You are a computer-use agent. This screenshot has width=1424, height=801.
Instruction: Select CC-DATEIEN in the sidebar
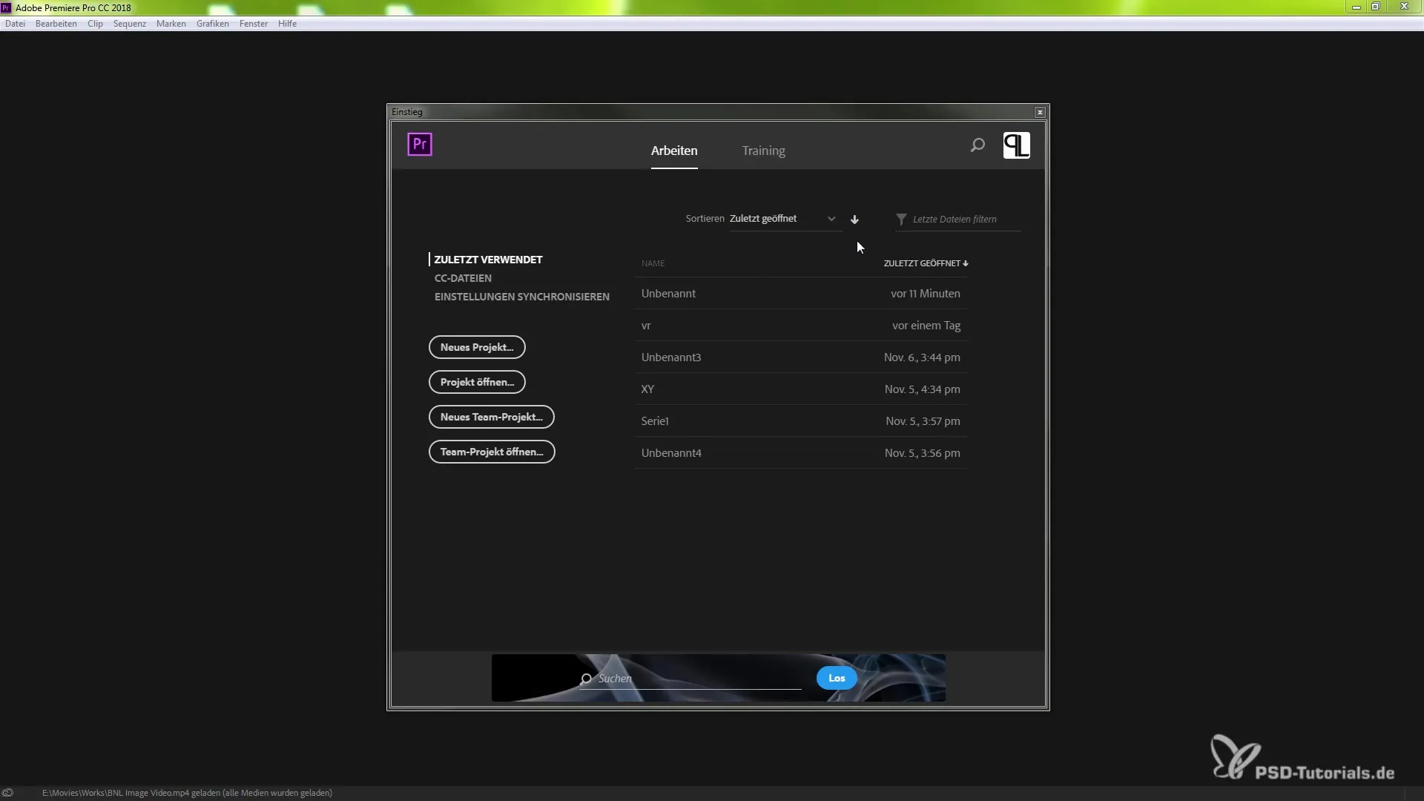click(463, 278)
